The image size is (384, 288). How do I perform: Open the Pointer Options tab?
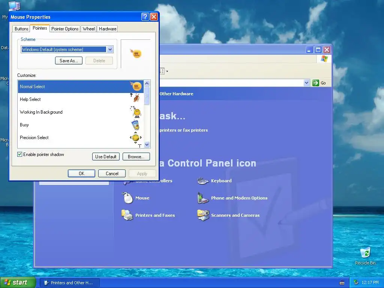(65, 29)
